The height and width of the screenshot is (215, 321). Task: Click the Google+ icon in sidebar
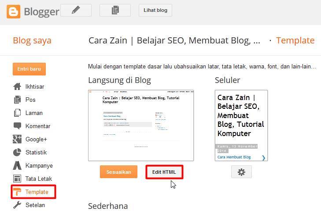[17, 139]
